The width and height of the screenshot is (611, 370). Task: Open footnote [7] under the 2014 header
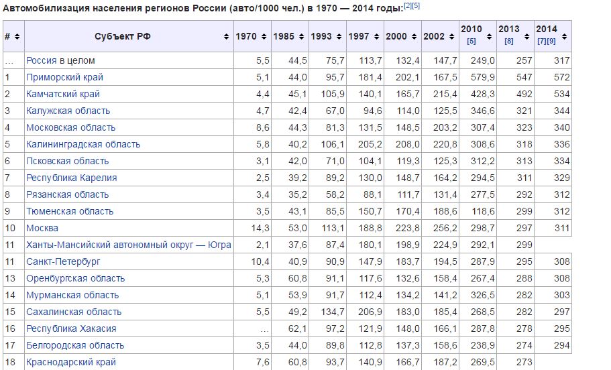click(x=541, y=42)
